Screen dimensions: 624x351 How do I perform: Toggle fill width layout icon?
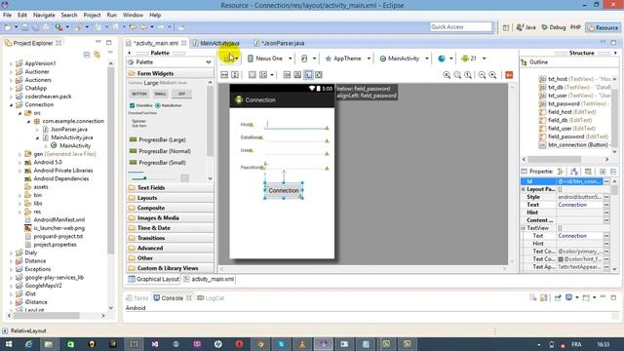[x=224, y=75]
